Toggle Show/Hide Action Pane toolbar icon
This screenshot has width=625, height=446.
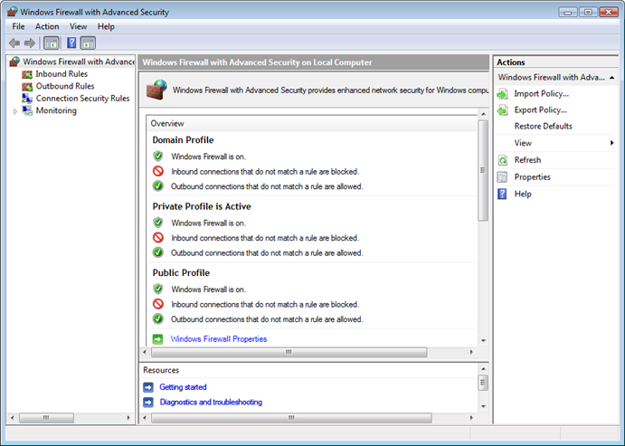88,43
